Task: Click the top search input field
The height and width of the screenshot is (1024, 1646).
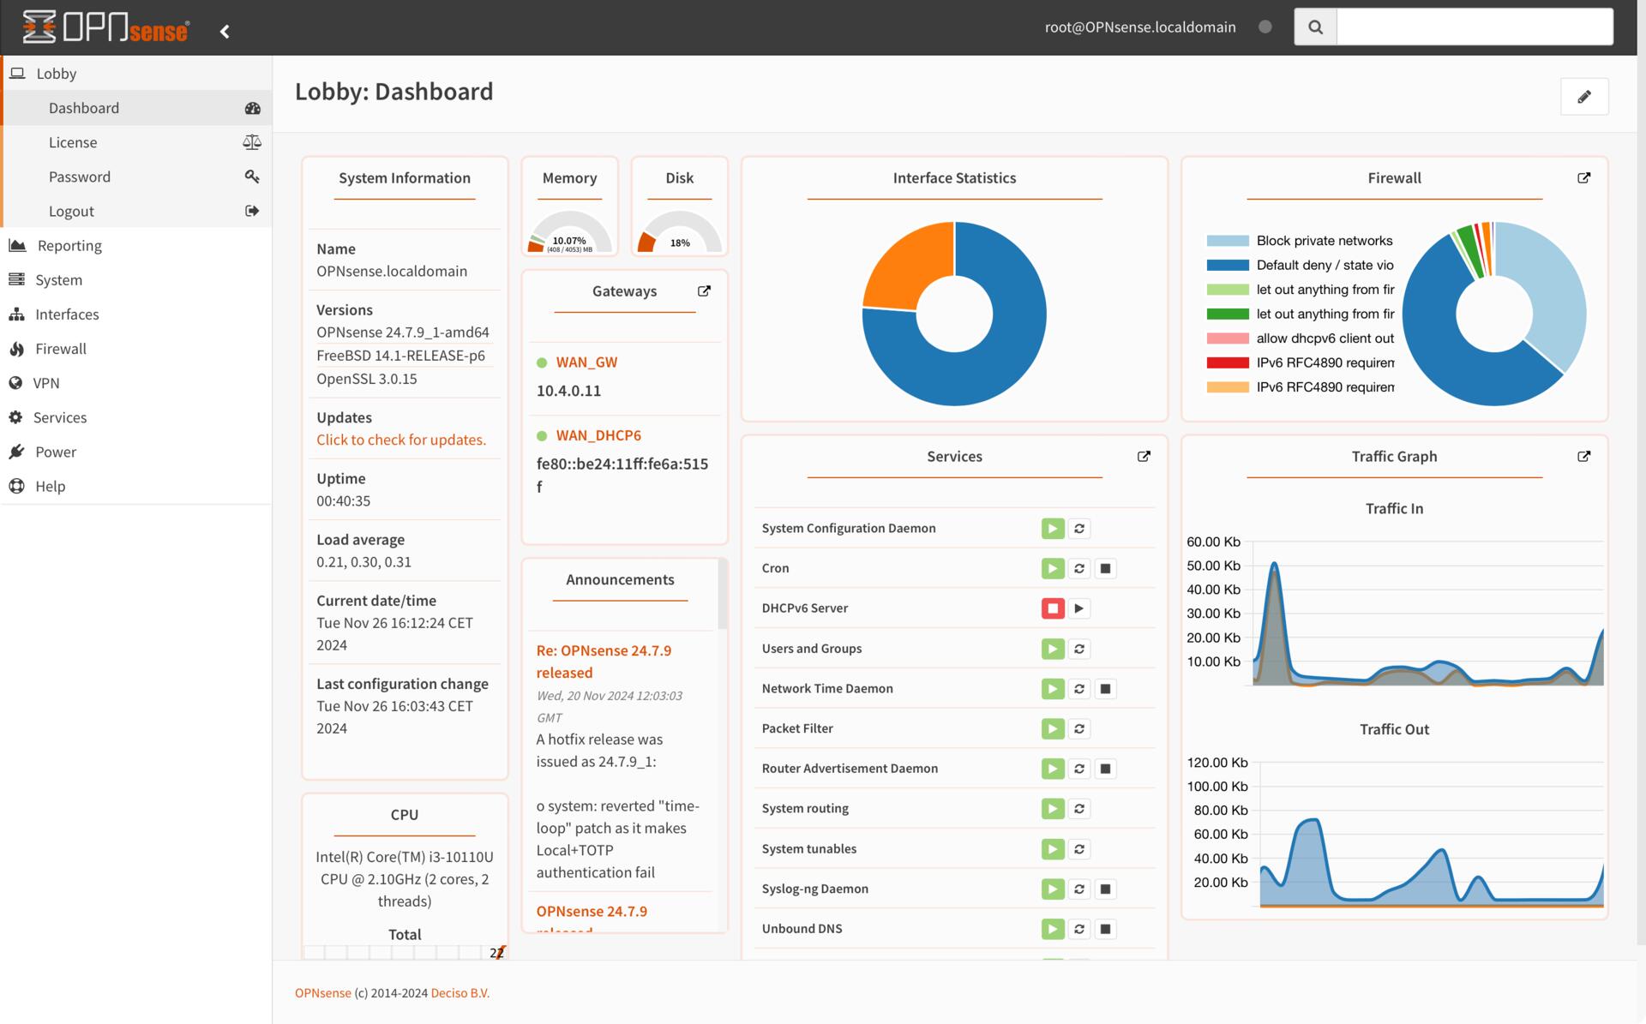Action: point(1475,27)
